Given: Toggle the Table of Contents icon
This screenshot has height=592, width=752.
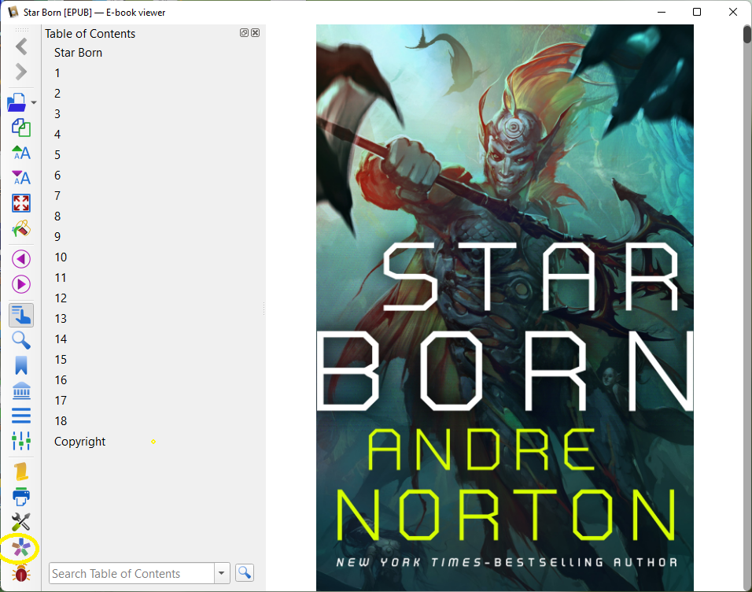Looking at the screenshot, I should pyautogui.click(x=21, y=315).
